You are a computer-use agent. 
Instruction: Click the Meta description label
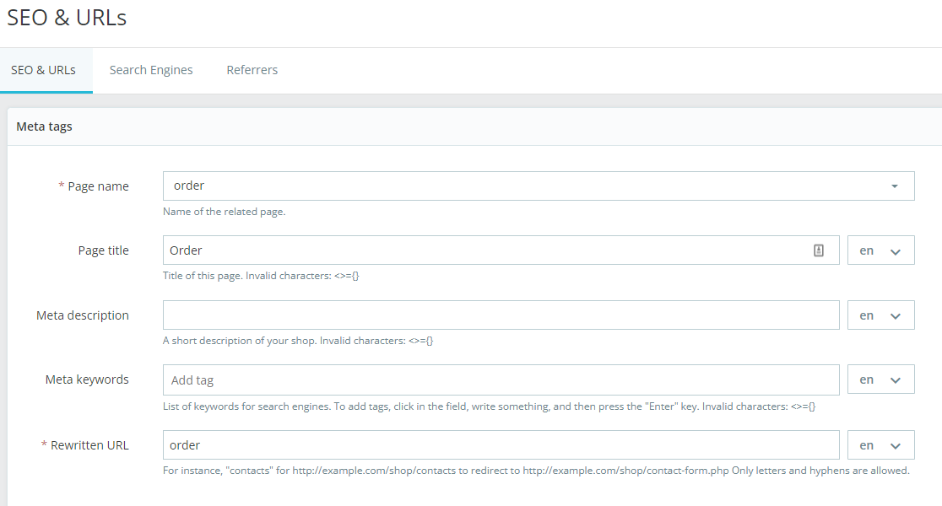tap(83, 315)
